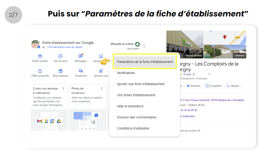277x155 pixels.
Task: Open the Google Workspace illustration card image
Action: [x=49, y=120]
